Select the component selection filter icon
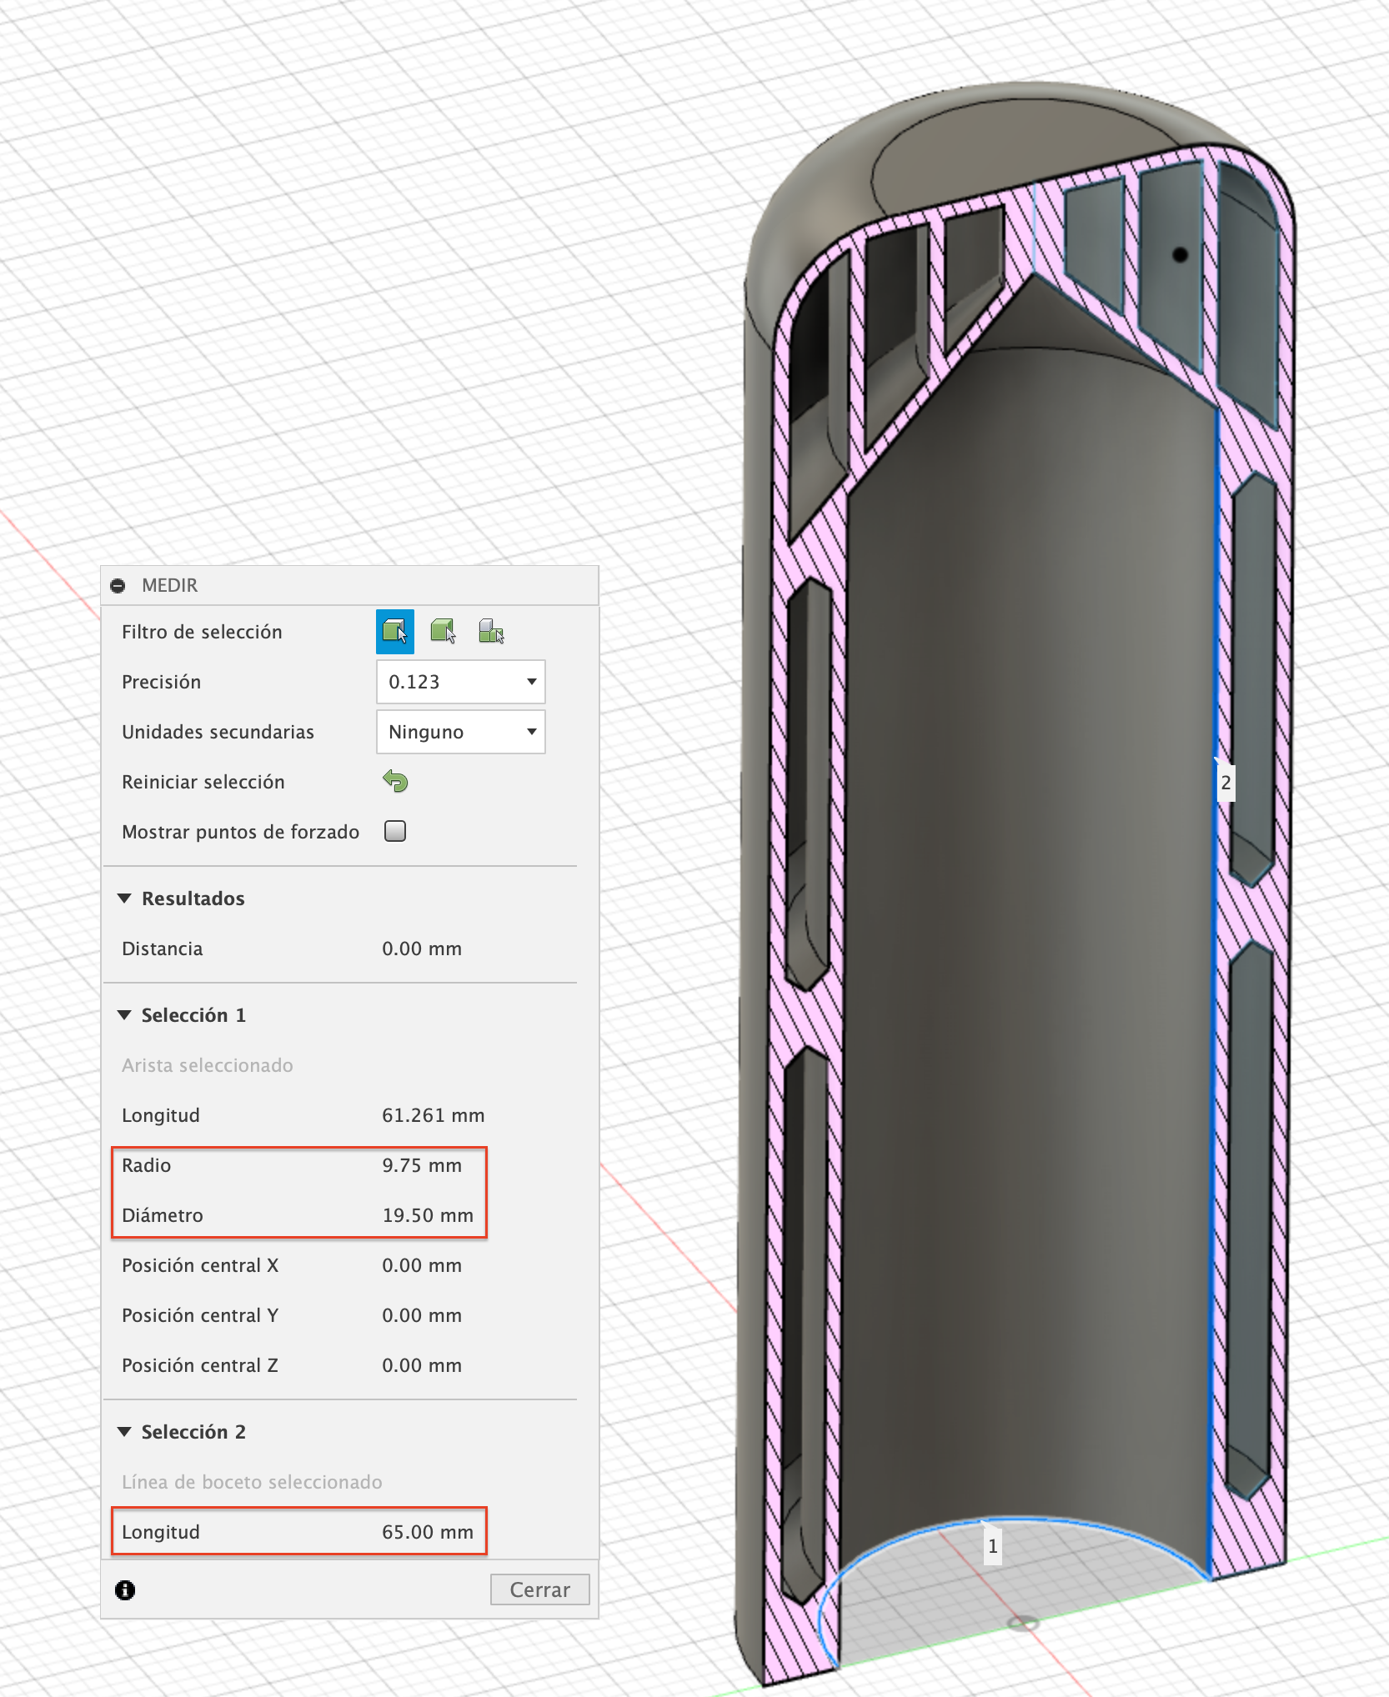 tap(491, 632)
